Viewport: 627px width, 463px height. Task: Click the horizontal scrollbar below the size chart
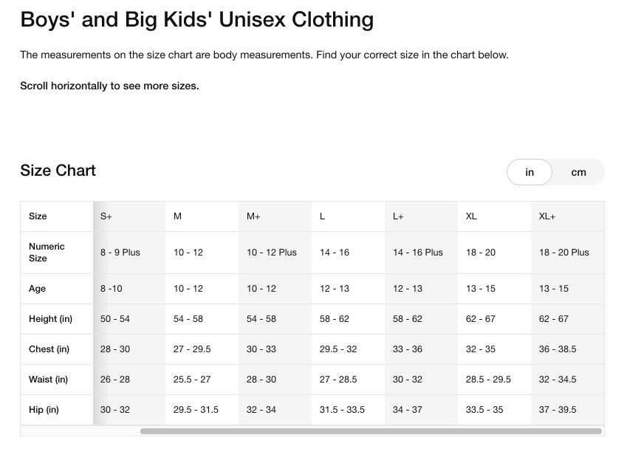pyautogui.click(x=371, y=431)
